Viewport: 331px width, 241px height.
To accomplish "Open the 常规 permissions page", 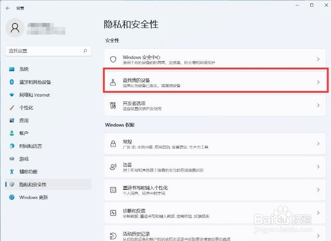I will 215,143.
